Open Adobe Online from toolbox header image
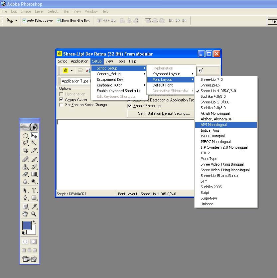This screenshot has height=278, width=277. point(30,127)
